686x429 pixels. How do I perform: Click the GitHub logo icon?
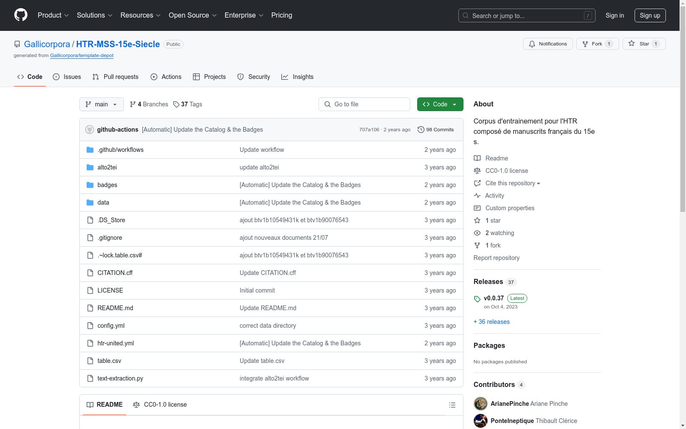pyautogui.click(x=21, y=15)
